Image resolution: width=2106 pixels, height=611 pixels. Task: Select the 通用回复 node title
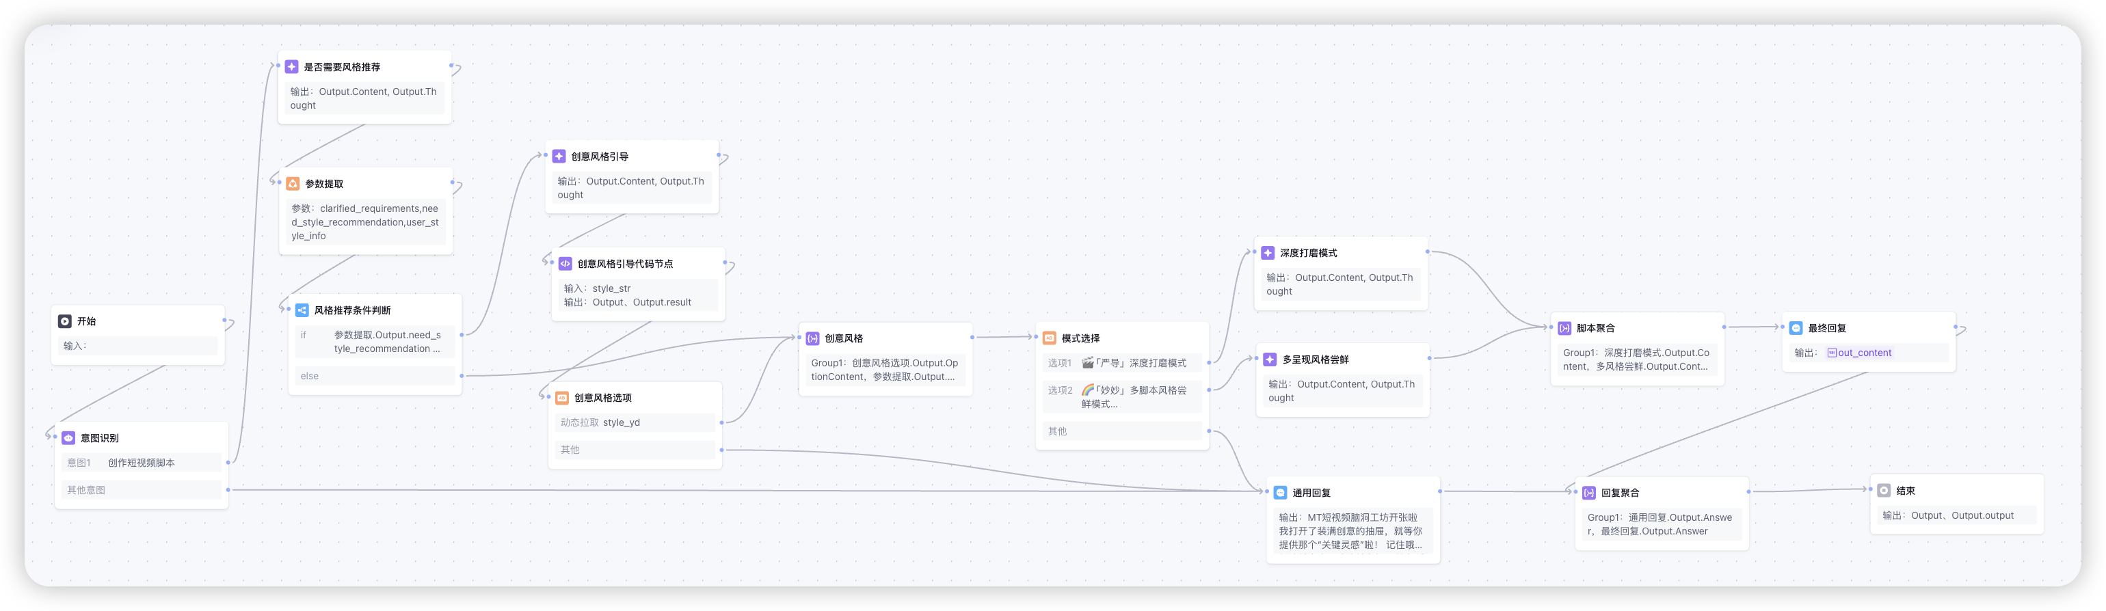[x=1311, y=493]
